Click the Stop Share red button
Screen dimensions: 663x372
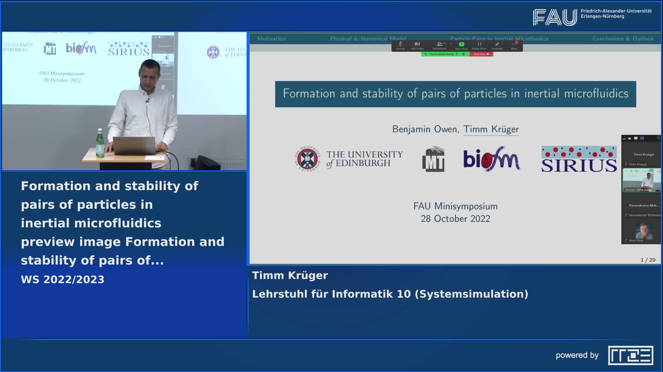click(481, 54)
